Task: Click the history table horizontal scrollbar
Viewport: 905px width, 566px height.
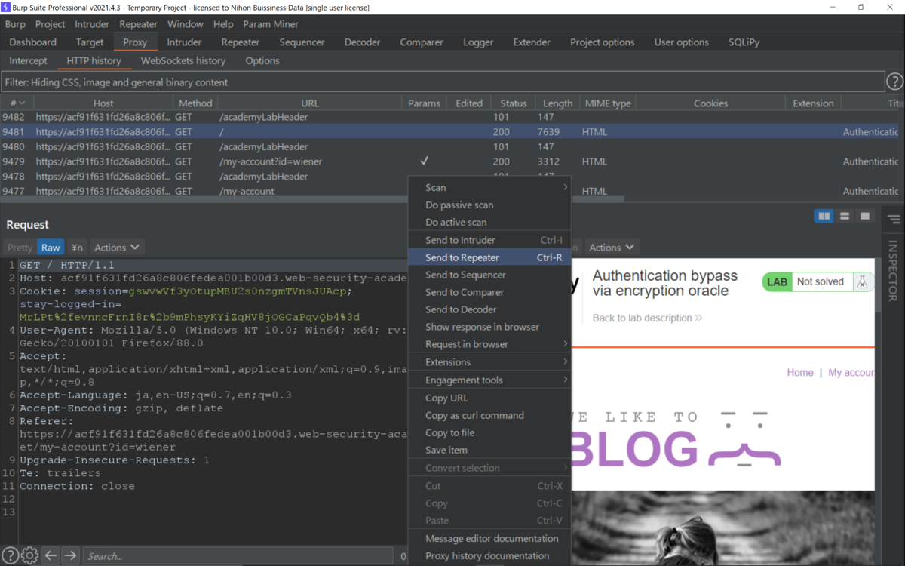Action: pyautogui.click(x=312, y=200)
